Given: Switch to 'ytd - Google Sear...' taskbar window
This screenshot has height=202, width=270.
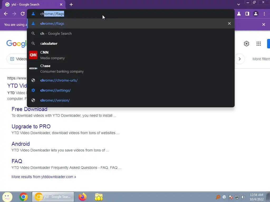Looking at the screenshot, I should [x=53, y=197].
